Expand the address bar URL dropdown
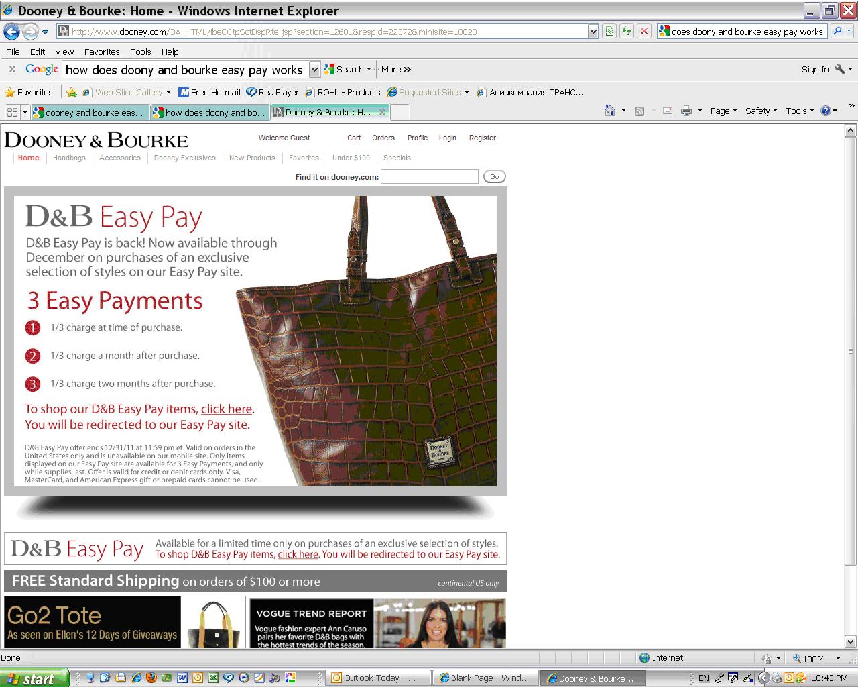Screen dimensions: 858x687 coord(593,32)
